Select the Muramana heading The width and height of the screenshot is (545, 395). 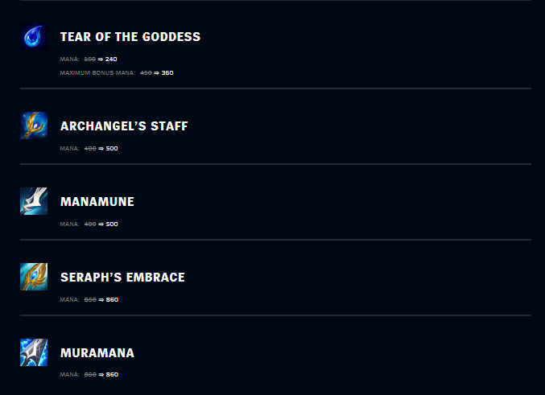point(97,353)
